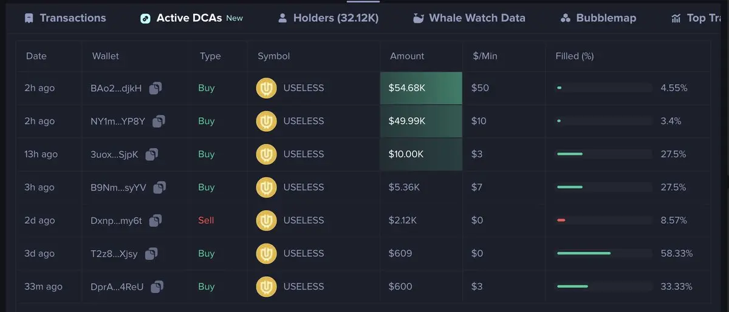Click the 58.33% filled progress bar

tap(604, 253)
